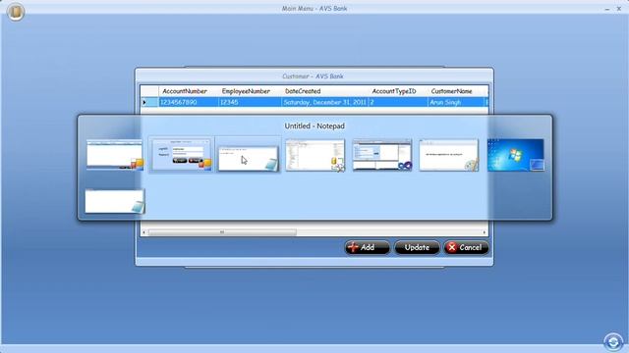Select the employee number cell 12345
Image resolution: width=629 pixels, height=353 pixels.
click(x=250, y=102)
